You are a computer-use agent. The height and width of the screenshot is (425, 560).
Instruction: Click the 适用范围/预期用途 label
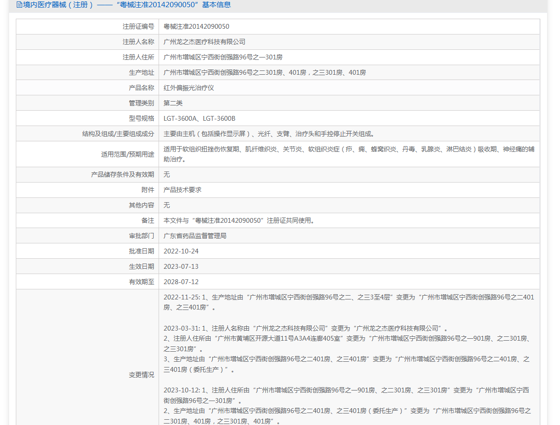pos(127,154)
